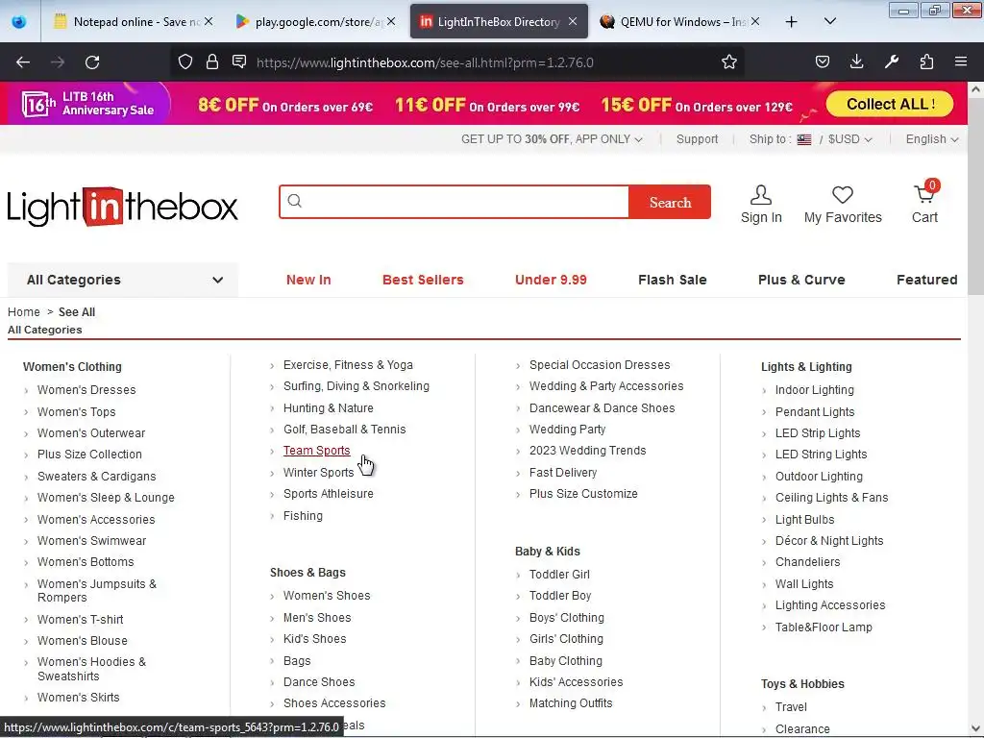Click the site security padlock icon
The width and height of the screenshot is (984, 738).
(212, 61)
